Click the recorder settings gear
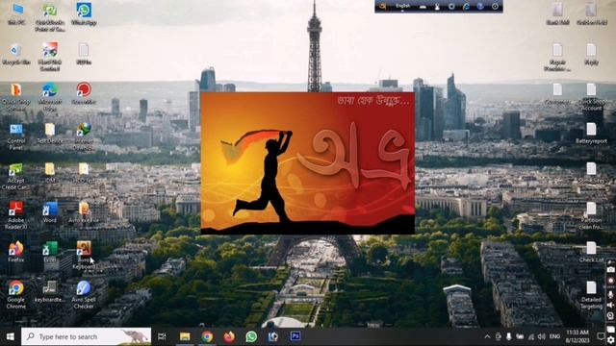 click(x=610, y=339)
